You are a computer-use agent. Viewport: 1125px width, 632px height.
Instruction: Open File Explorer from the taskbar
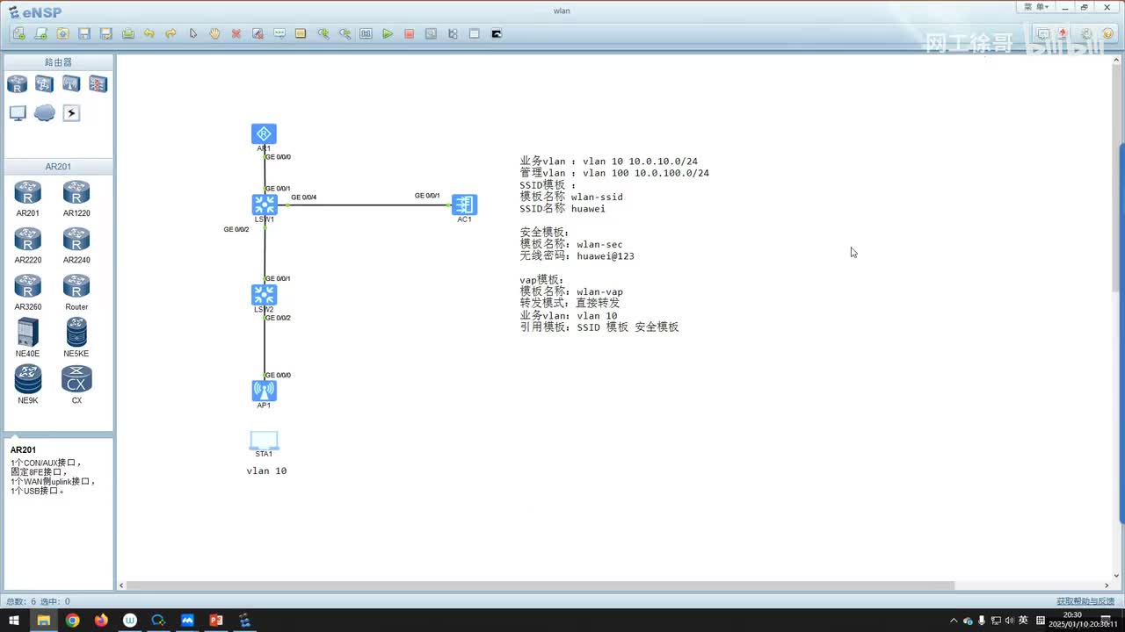(43, 621)
